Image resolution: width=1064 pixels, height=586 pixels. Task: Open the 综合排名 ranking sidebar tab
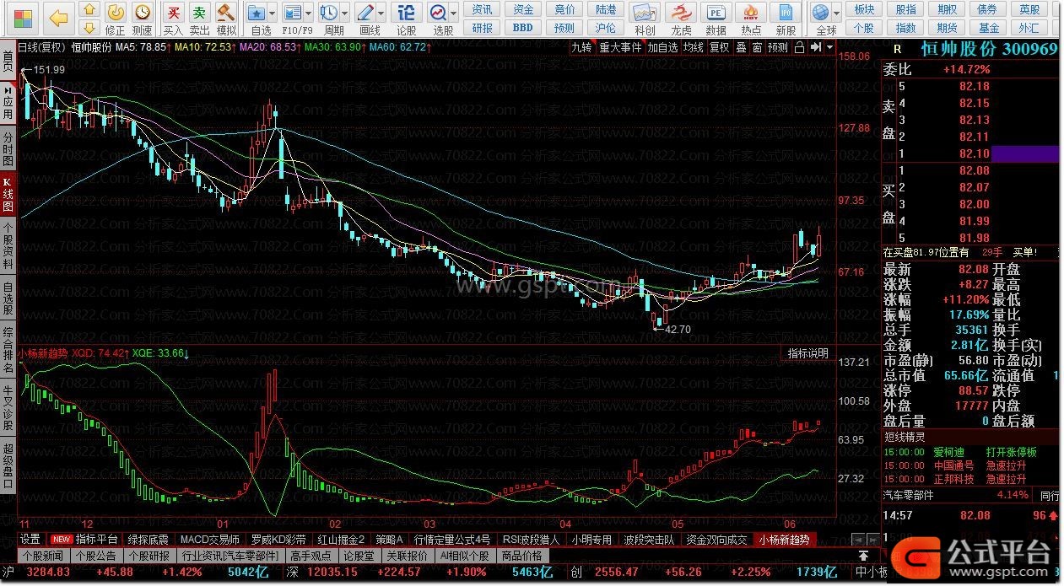click(x=8, y=350)
